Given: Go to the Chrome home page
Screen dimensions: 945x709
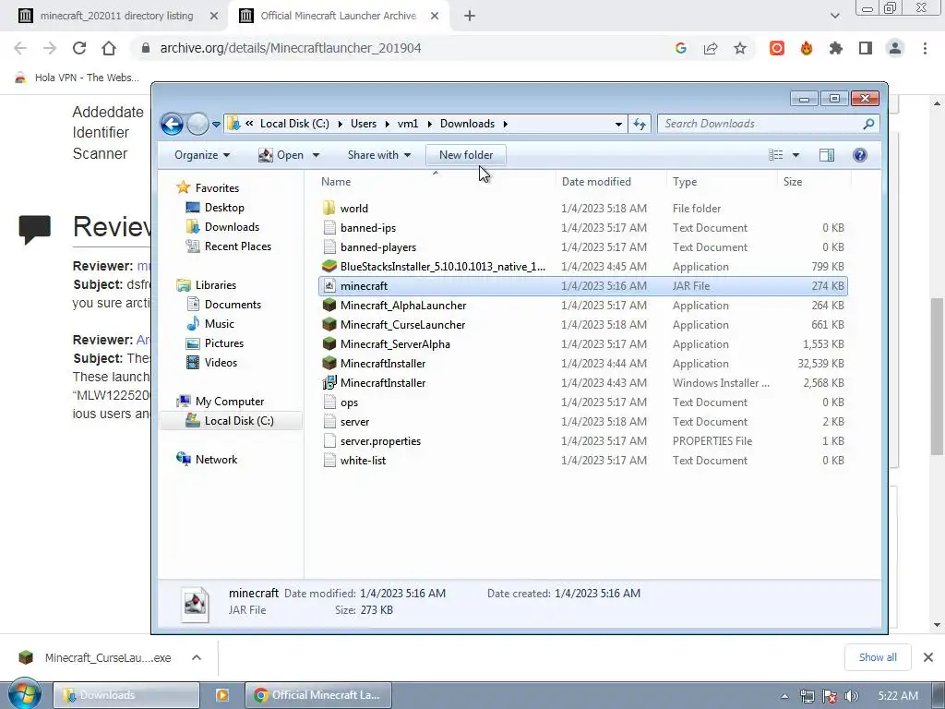Looking at the screenshot, I should tap(109, 48).
